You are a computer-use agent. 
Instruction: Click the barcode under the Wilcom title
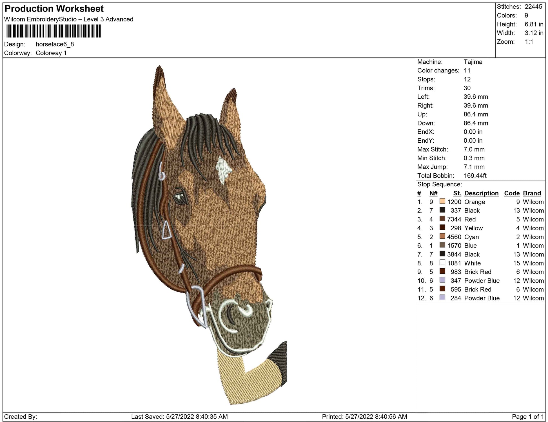(53, 31)
